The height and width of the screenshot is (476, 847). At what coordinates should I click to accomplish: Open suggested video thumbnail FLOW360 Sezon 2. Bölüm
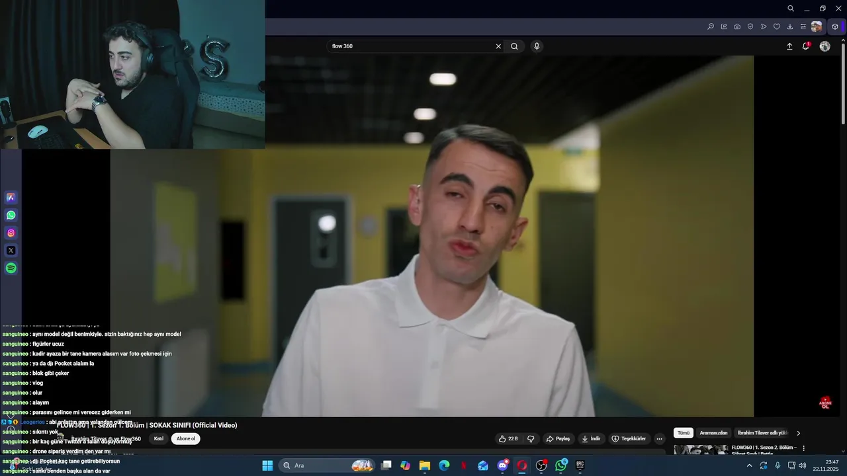click(x=701, y=450)
